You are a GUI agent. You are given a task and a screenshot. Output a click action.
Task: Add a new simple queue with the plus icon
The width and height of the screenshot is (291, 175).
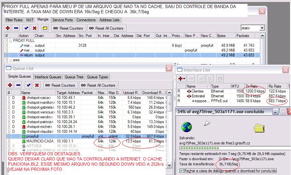click(10, 85)
